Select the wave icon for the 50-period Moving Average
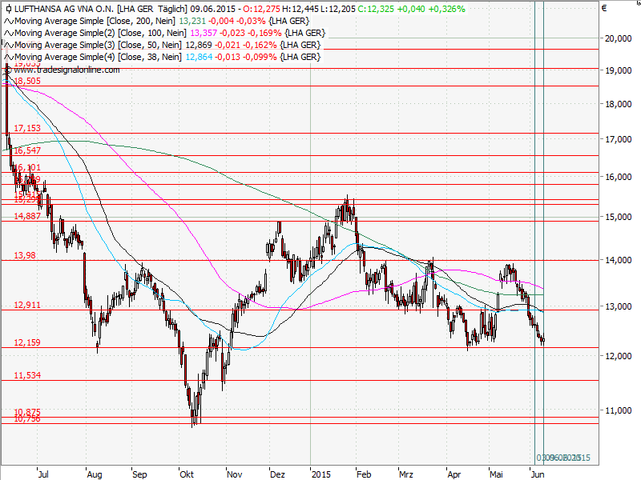The image size is (641, 480). [x=7, y=46]
